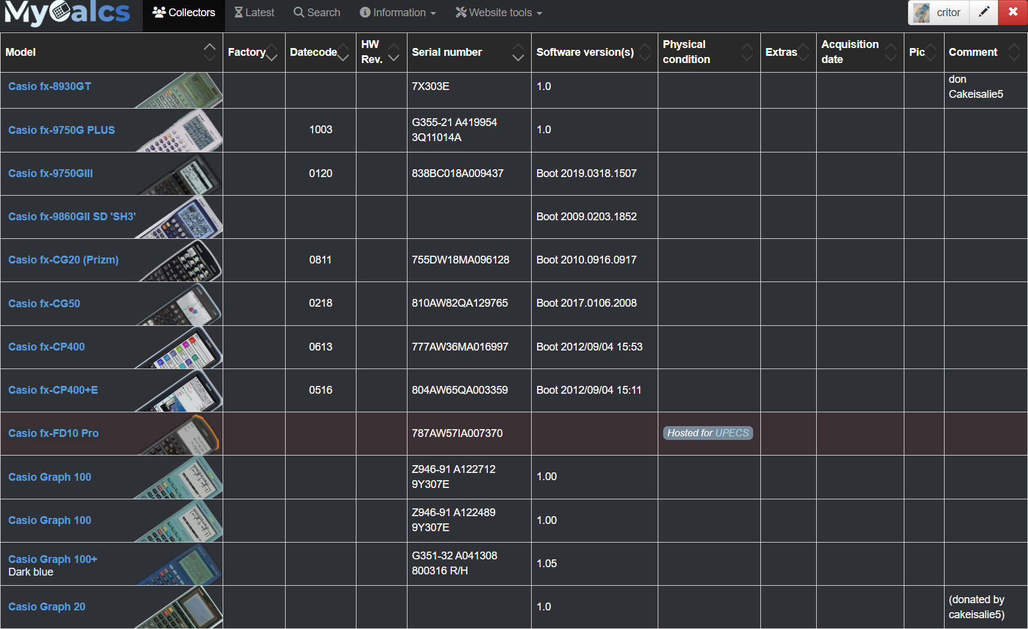Open the Casio fx-8930GT link
The height and width of the screenshot is (629, 1028).
click(50, 86)
